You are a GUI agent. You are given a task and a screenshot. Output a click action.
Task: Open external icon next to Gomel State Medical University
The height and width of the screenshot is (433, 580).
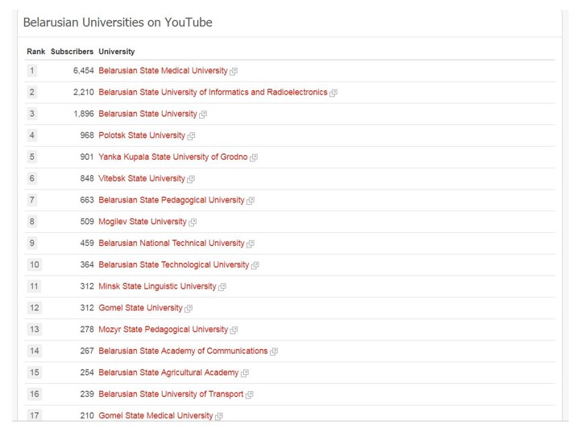pos(219,416)
